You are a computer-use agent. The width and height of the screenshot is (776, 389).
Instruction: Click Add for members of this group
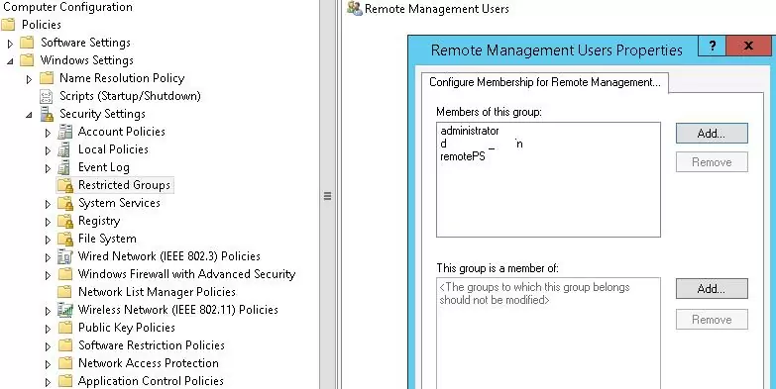[x=712, y=134]
